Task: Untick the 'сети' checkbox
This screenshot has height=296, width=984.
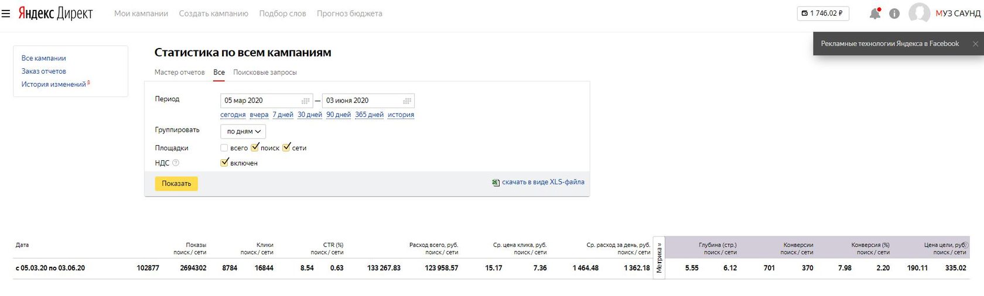Action: pos(286,147)
